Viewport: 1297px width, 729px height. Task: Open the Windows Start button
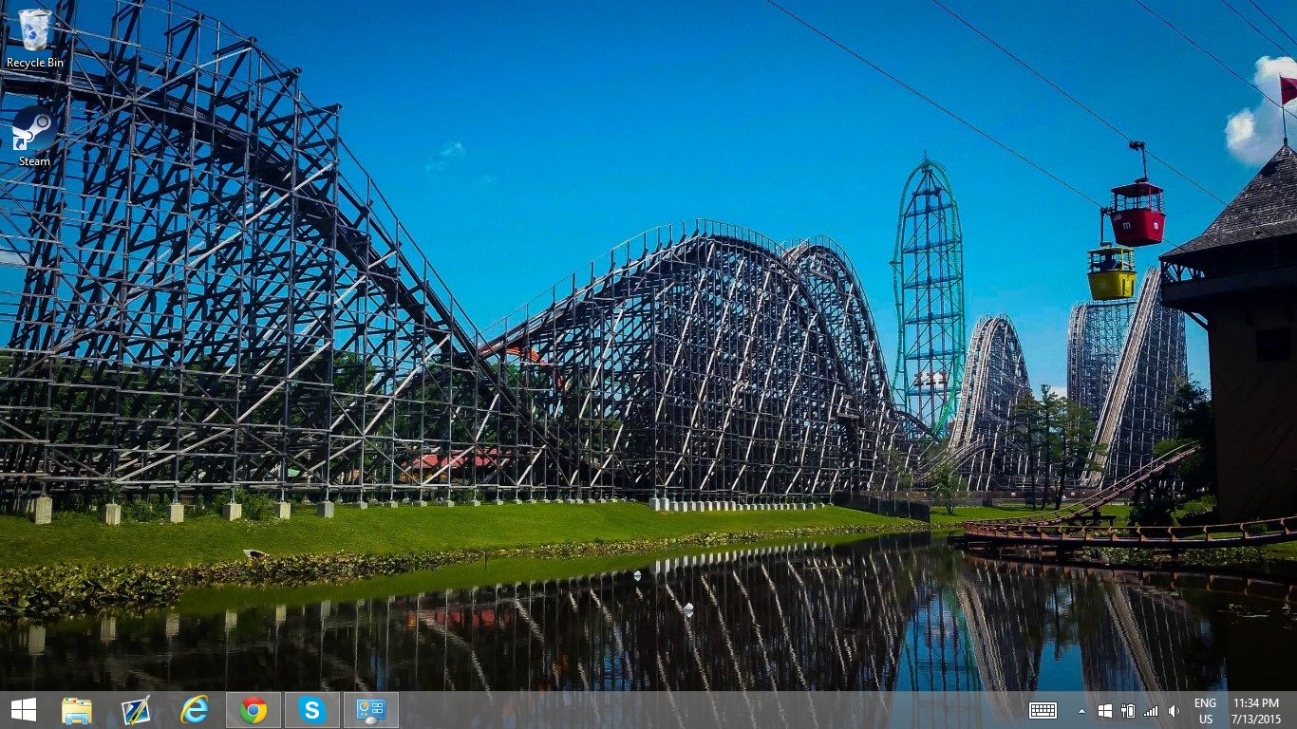[x=24, y=710]
